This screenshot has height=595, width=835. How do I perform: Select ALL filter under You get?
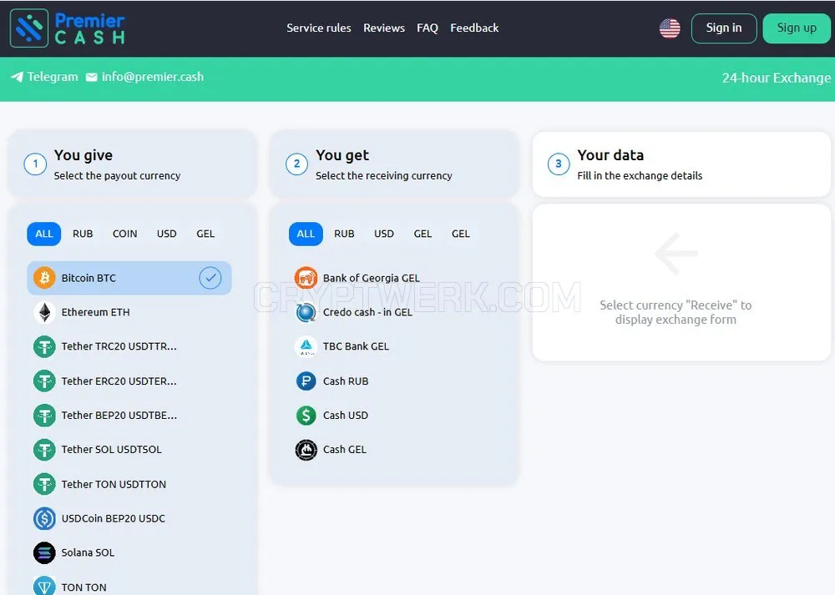(x=306, y=234)
